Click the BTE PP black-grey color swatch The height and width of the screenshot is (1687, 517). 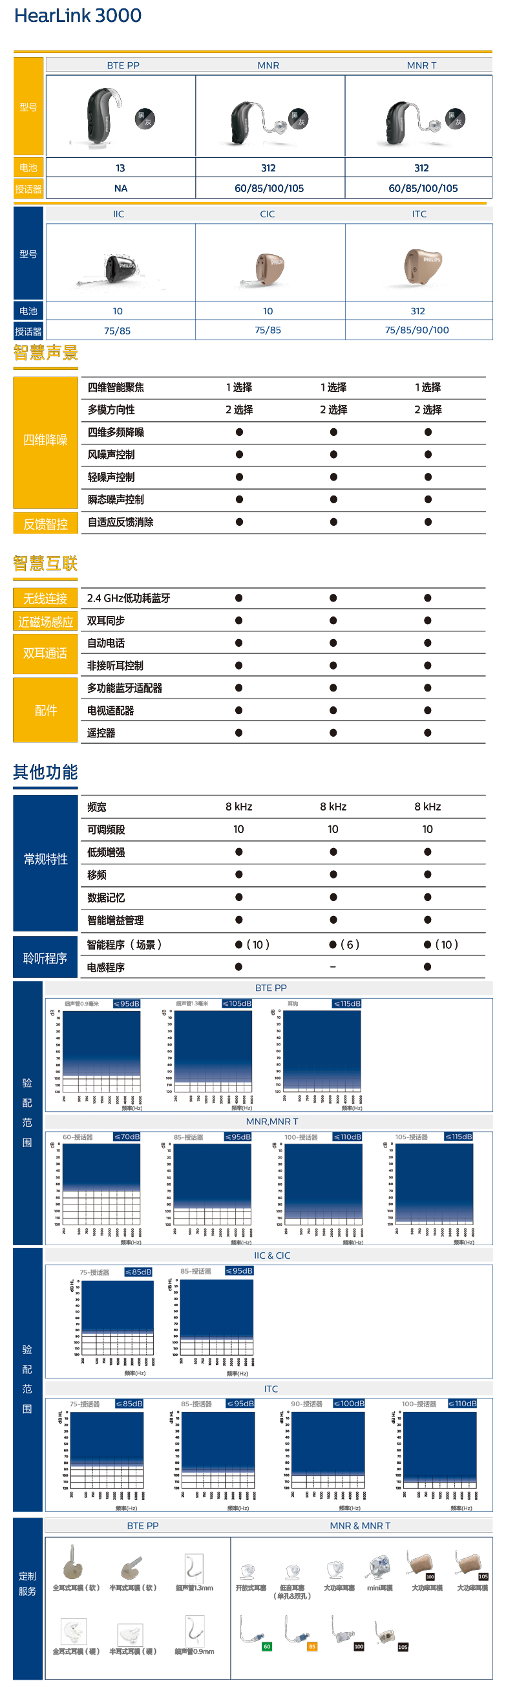[145, 118]
